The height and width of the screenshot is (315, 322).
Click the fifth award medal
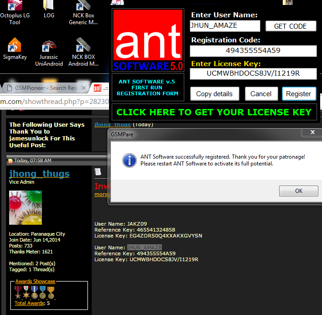pyautogui.click(x=51, y=292)
